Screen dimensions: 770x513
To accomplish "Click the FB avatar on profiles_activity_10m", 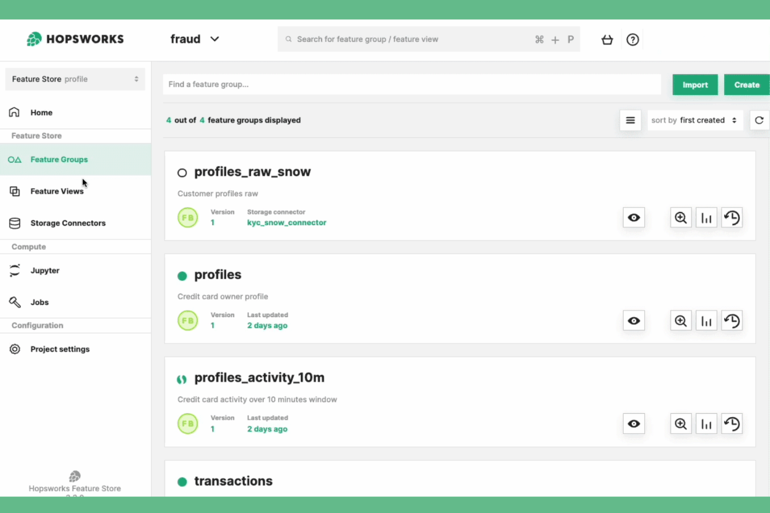I will [188, 424].
